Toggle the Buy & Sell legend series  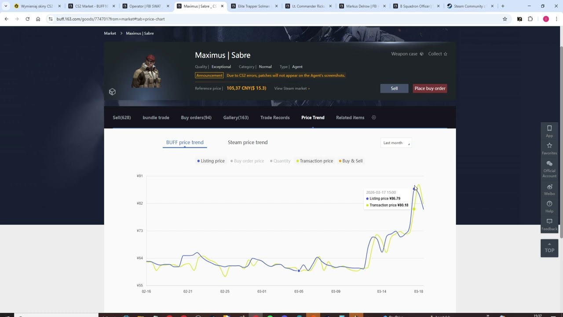pos(351,161)
